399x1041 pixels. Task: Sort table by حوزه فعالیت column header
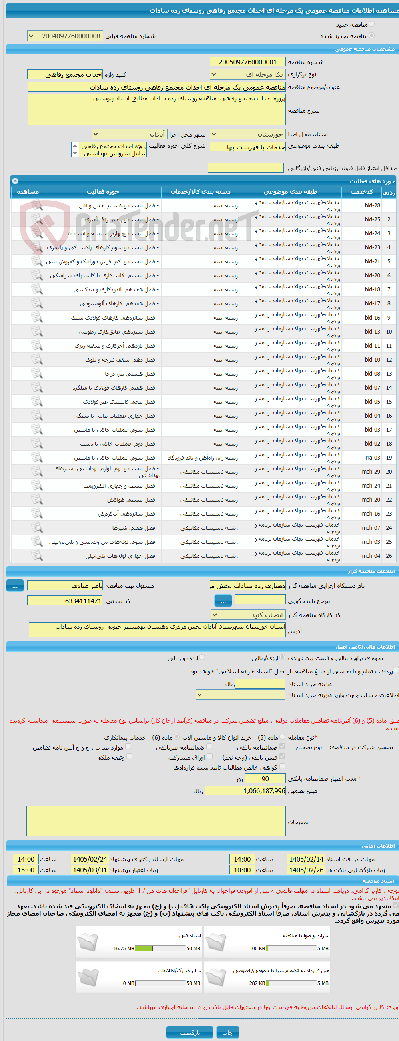point(103,192)
